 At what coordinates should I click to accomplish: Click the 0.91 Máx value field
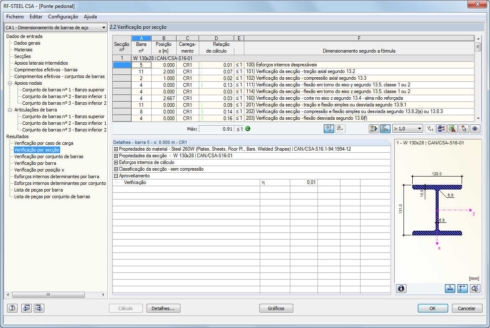point(216,129)
